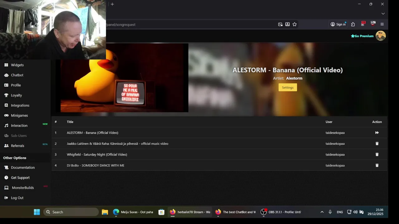Open the Sub-Users page

[x=19, y=136]
